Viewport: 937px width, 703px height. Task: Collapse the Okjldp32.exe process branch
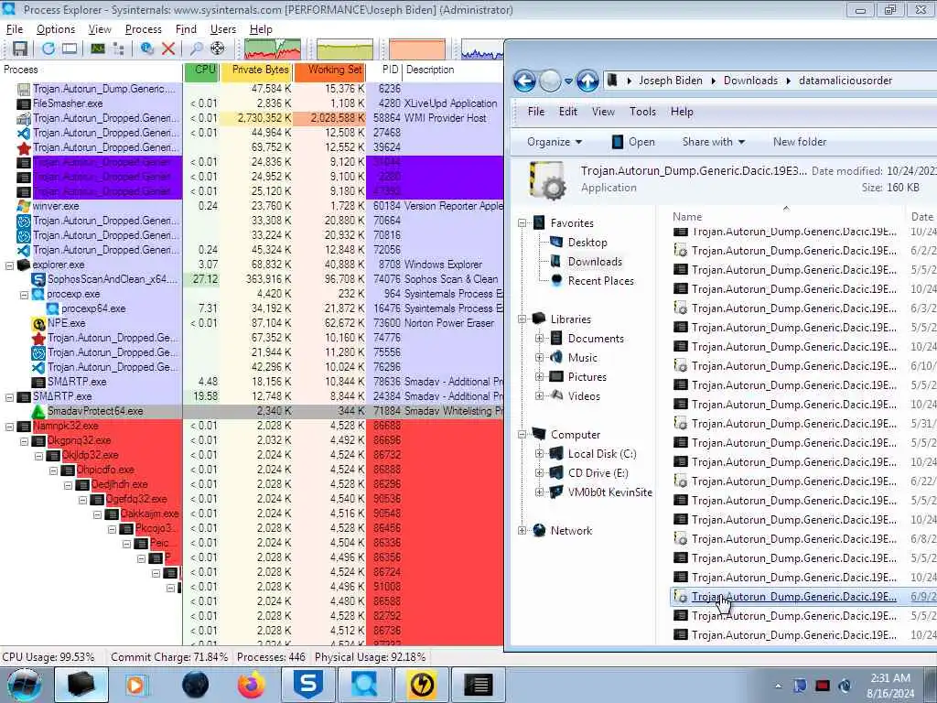[x=38, y=456]
